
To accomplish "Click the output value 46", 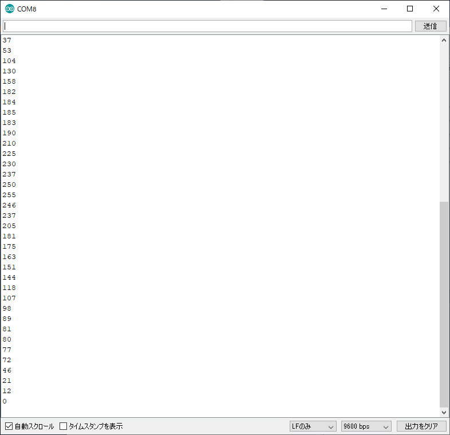I will 7,370.
